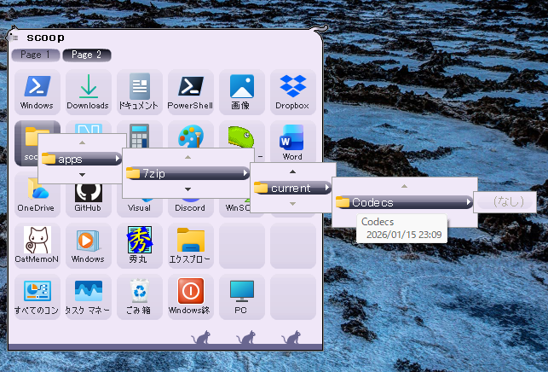Click the Word application icon
548x372 pixels.
pos(292,141)
